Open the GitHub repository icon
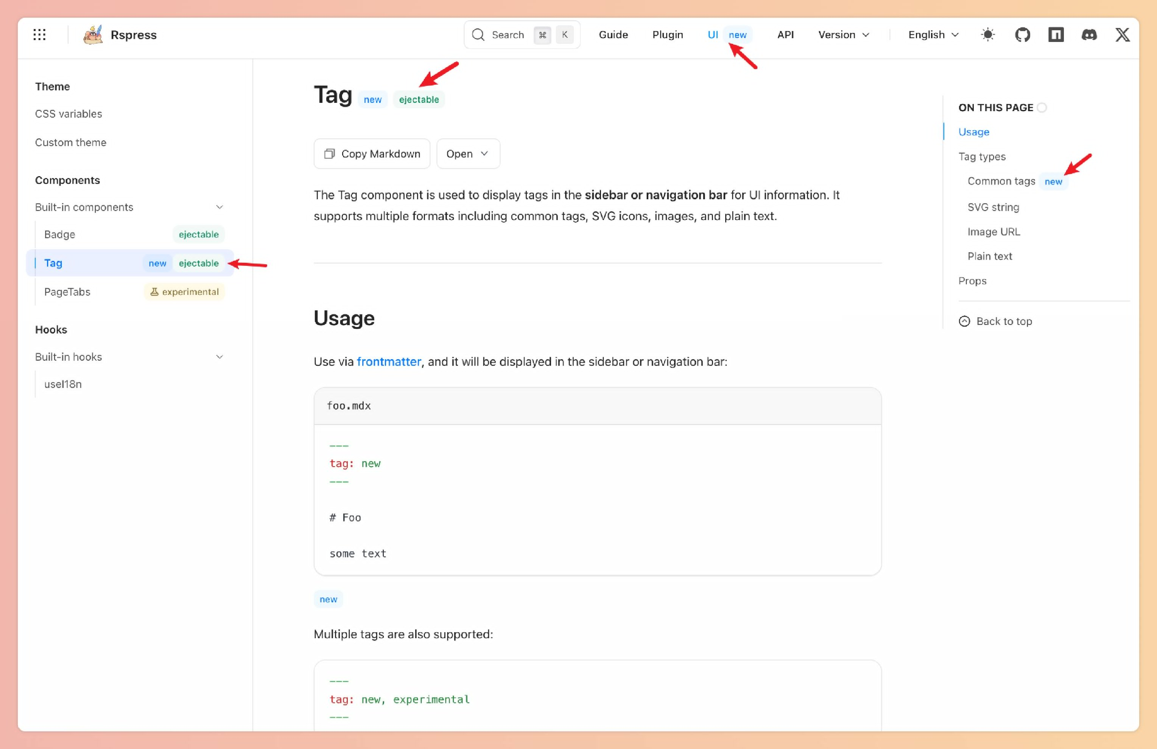This screenshot has width=1157, height=749. (x=1022, y=34)
